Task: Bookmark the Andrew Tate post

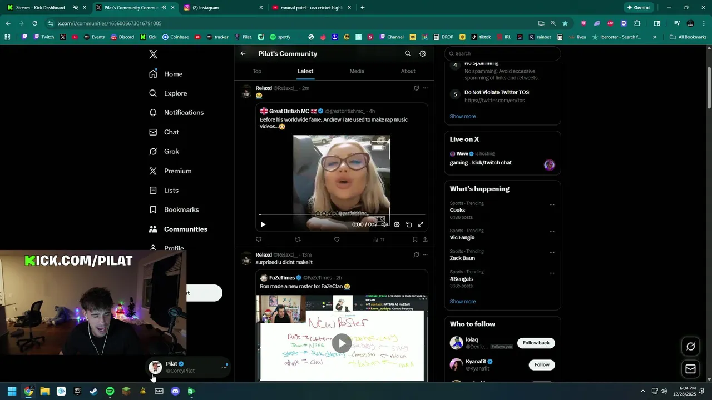Action: pos(415,239)
